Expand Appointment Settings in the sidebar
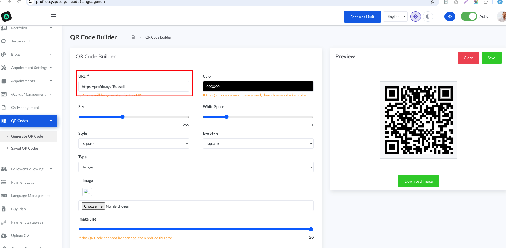Screen dimensions: 506x248 [x=29, y=68]
